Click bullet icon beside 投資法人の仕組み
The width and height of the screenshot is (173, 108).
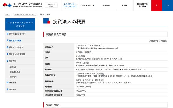click(8, 47)
